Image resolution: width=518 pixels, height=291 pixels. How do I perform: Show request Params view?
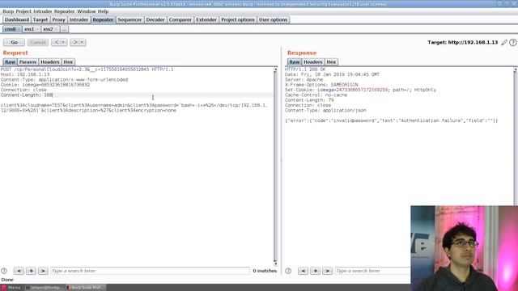coord(28,62)
